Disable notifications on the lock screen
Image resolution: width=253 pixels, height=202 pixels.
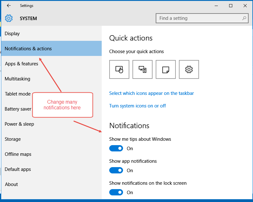click(116, 192)
